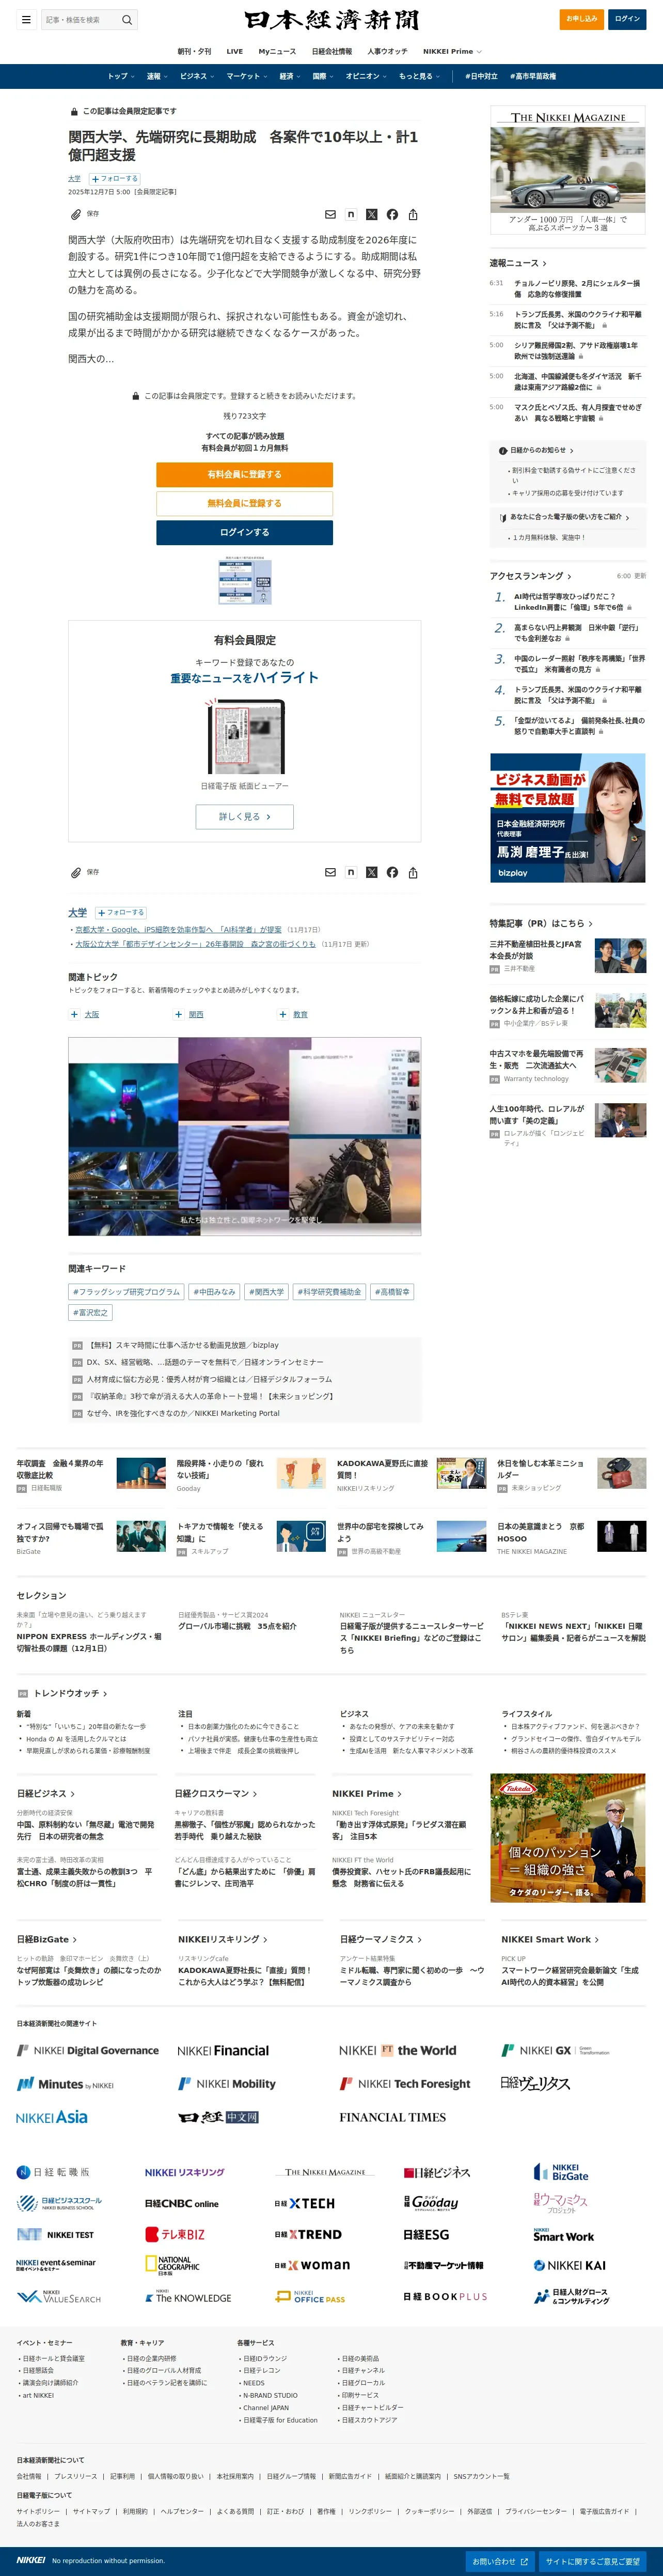Open the アクセスランキング heading link
The width and height of the screenshot is (663, 2576).
(530, 576)
